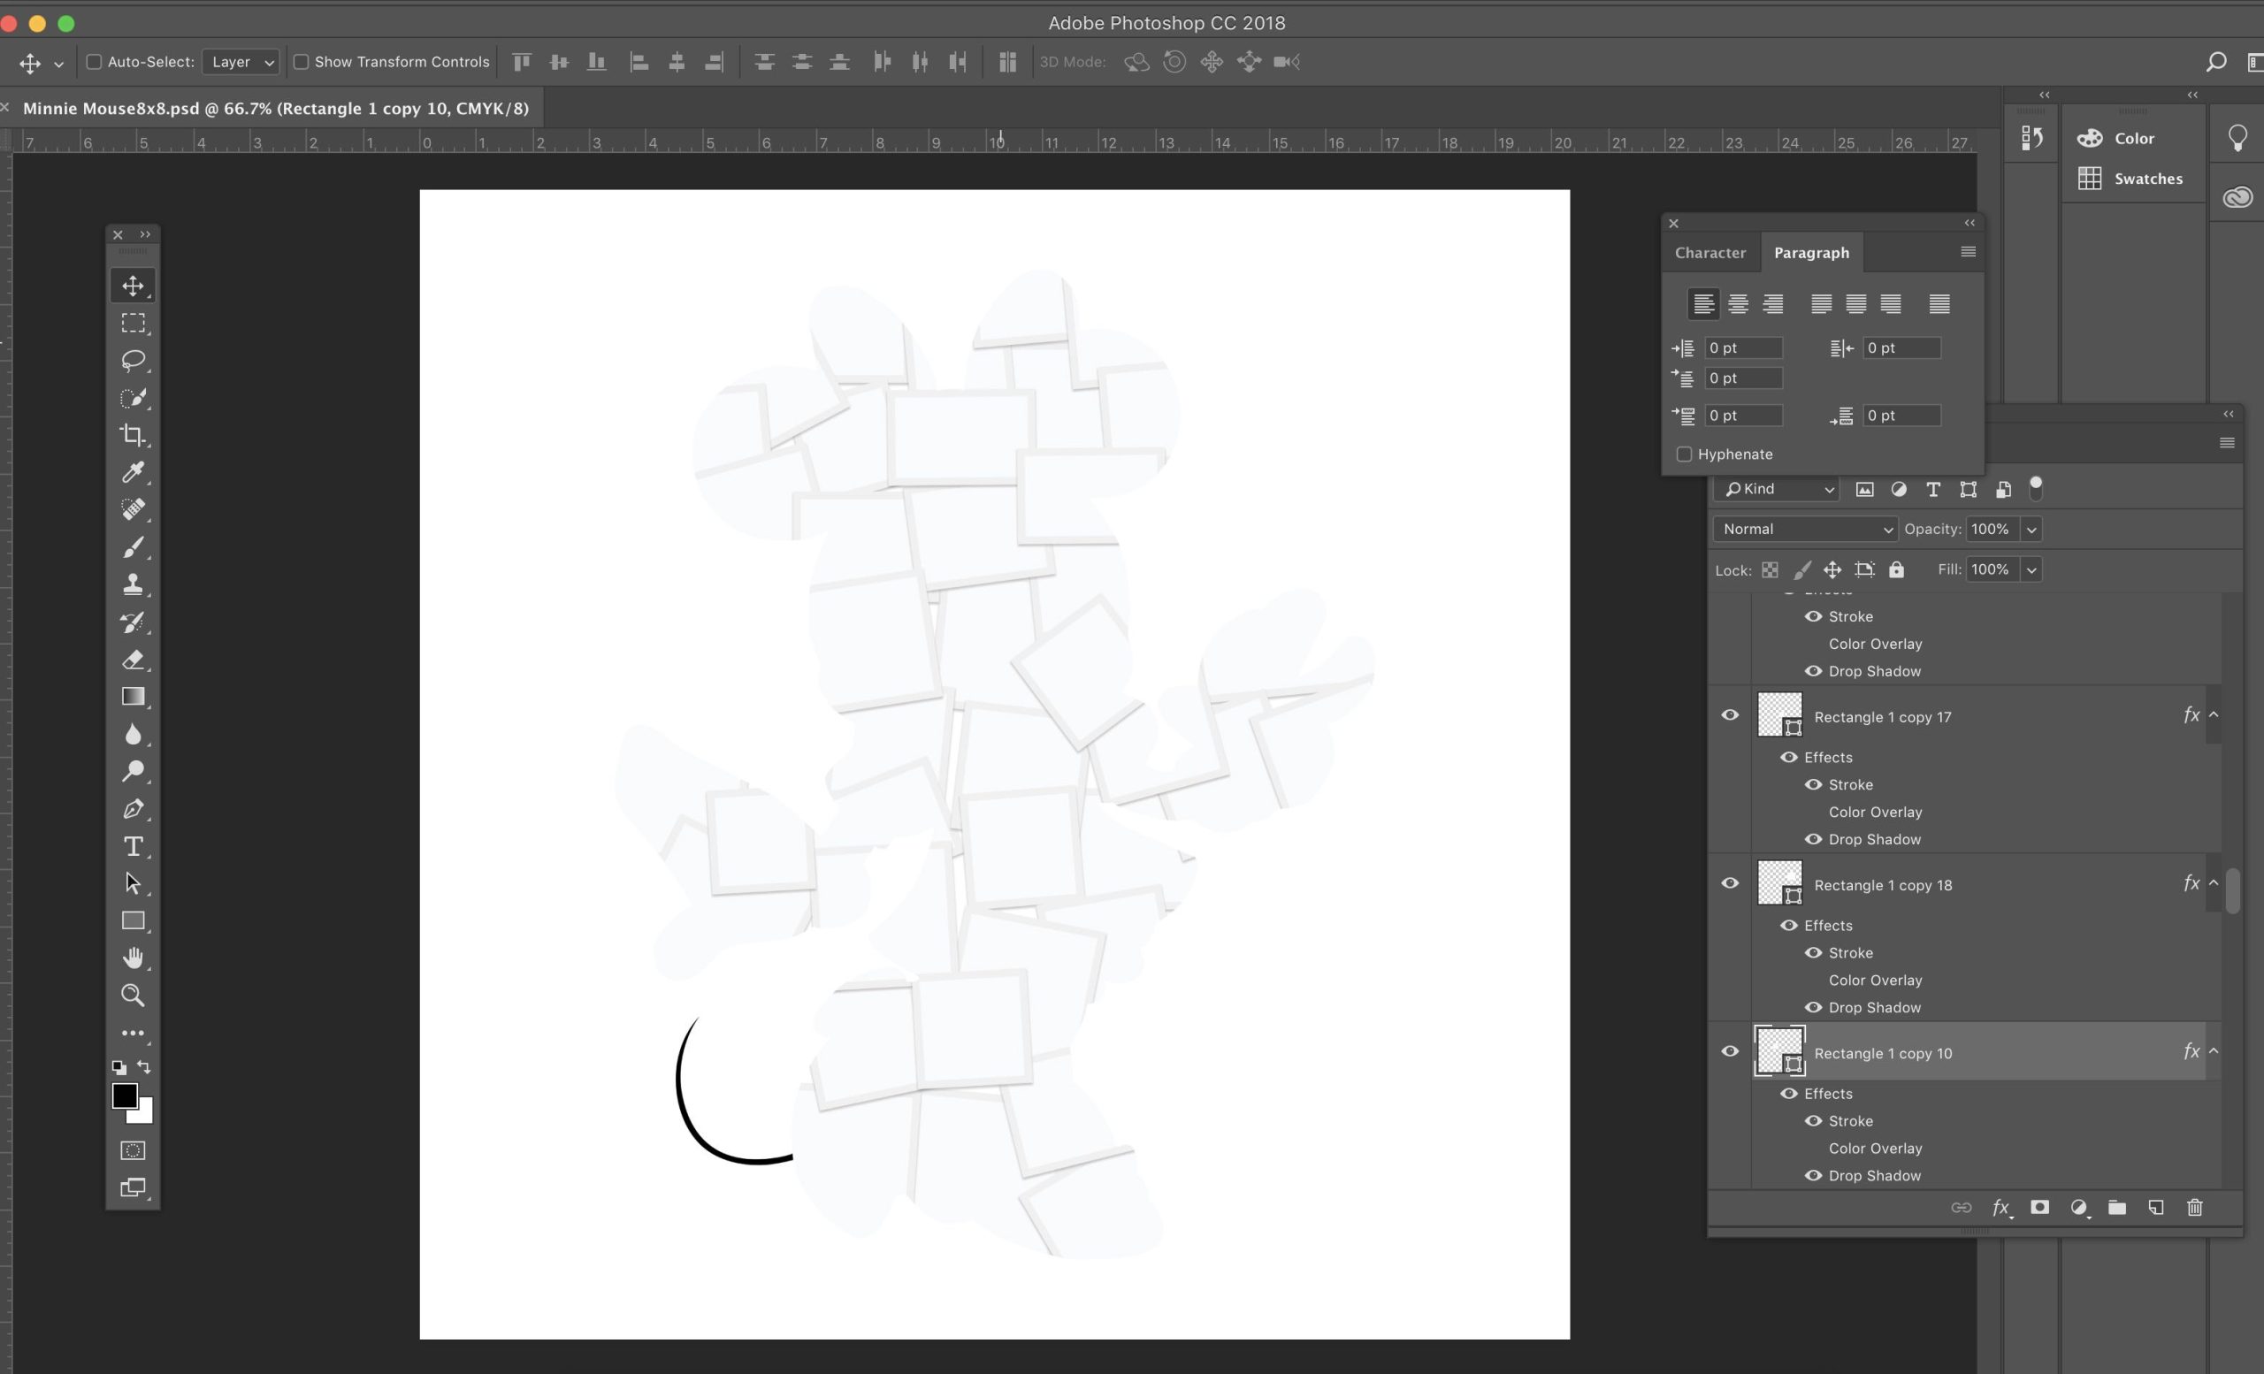Open the Kind filter dropdown
2264x1374 pixels.
[1777, 490]
